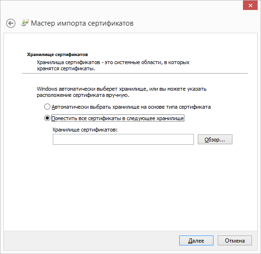This screenshot has height=254, width=261.
Task: Click the description about system certificate storage areas
Action: [113, 66]
